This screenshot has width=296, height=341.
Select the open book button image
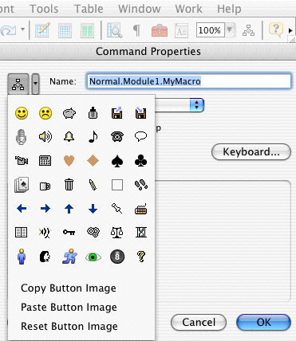(x=21, y=233)
